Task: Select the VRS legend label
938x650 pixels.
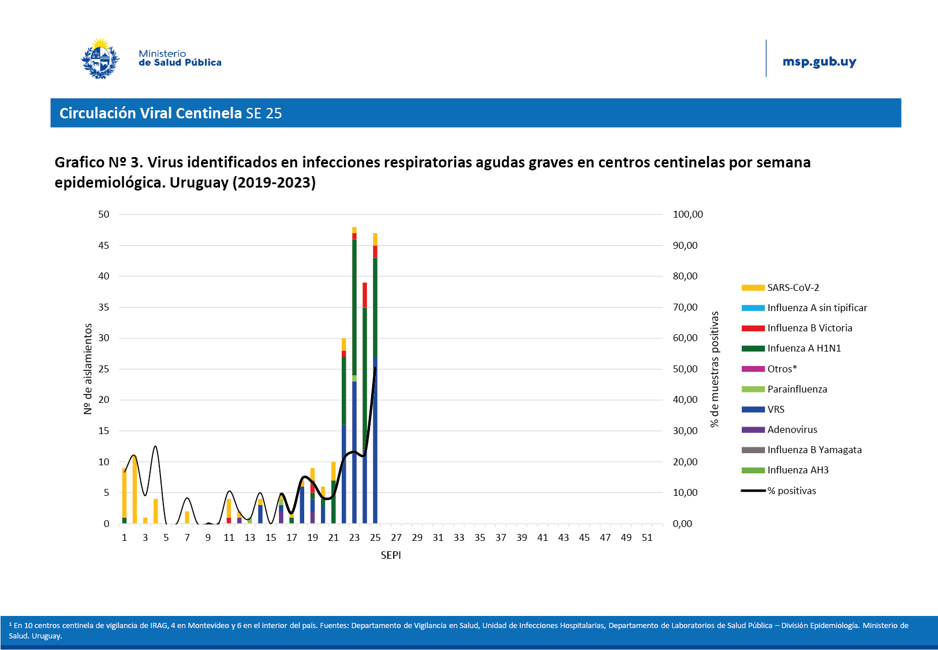Action: 776,409
